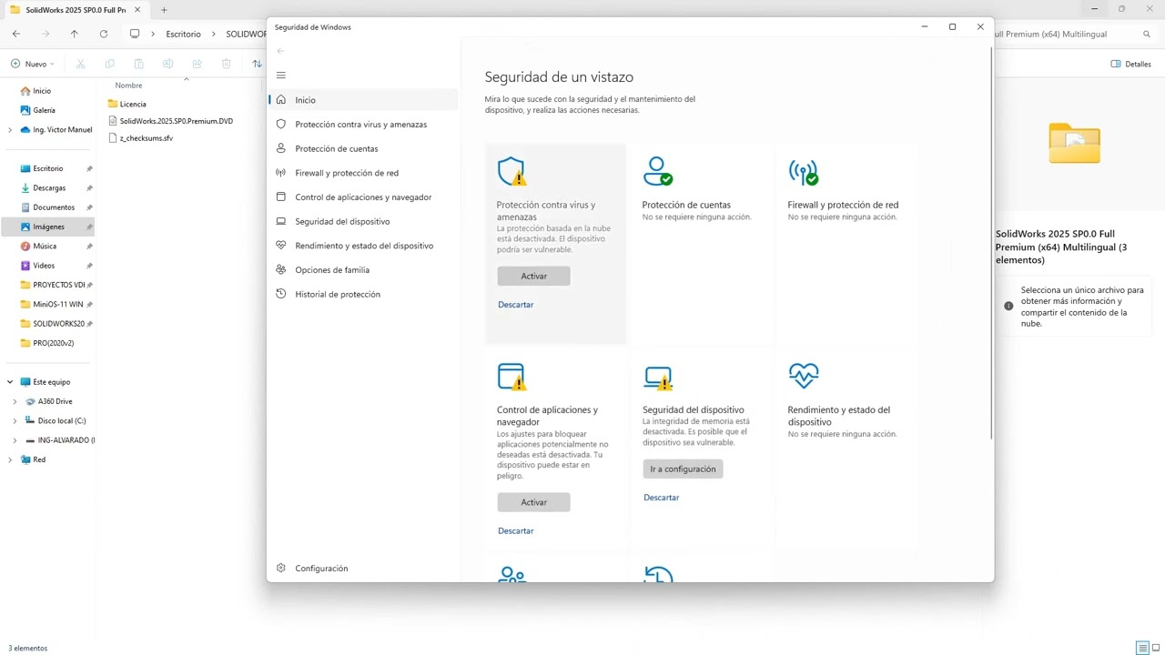Click the search magnifier in File Explorer
The width and height of the screenshot is (1165, 655).
coord(1147,34)
